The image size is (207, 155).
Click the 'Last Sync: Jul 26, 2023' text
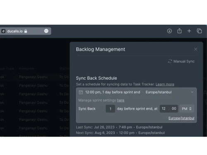click(x=95, y=127)
